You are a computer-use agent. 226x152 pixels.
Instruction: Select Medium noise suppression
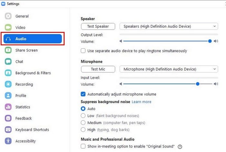click(x=83, y=122)
